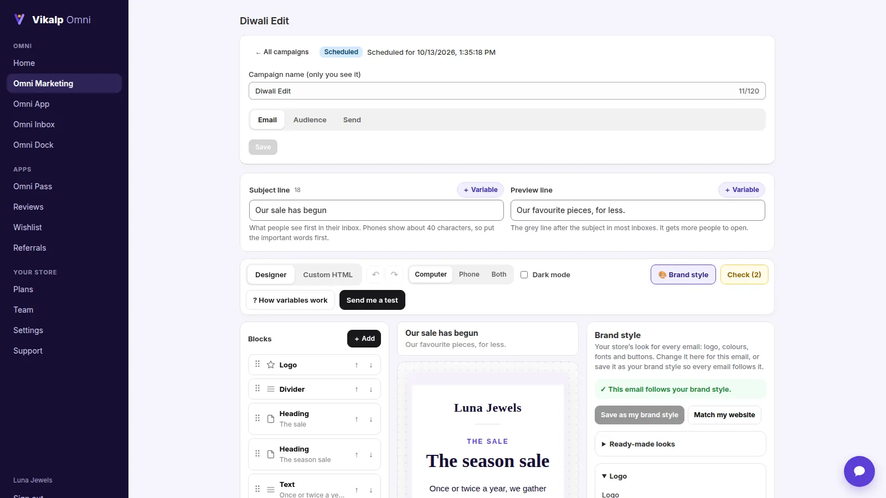This screenshot has width=886, height=498.
Task: Click Match my website button
Action: (724, 415)
